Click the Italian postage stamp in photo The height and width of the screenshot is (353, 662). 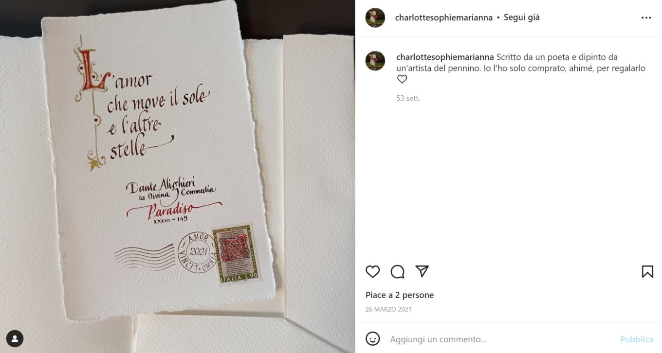pyautogui.click(x=236, y=255)
